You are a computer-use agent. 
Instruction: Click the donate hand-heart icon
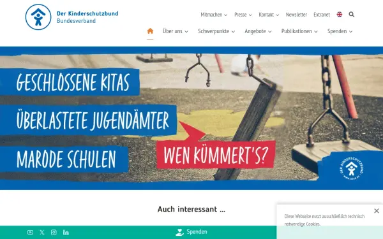179,232
